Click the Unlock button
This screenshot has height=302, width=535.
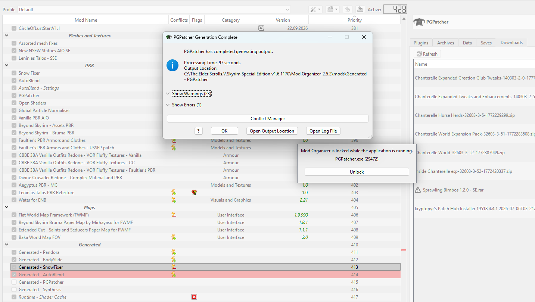tap(357, 172)
